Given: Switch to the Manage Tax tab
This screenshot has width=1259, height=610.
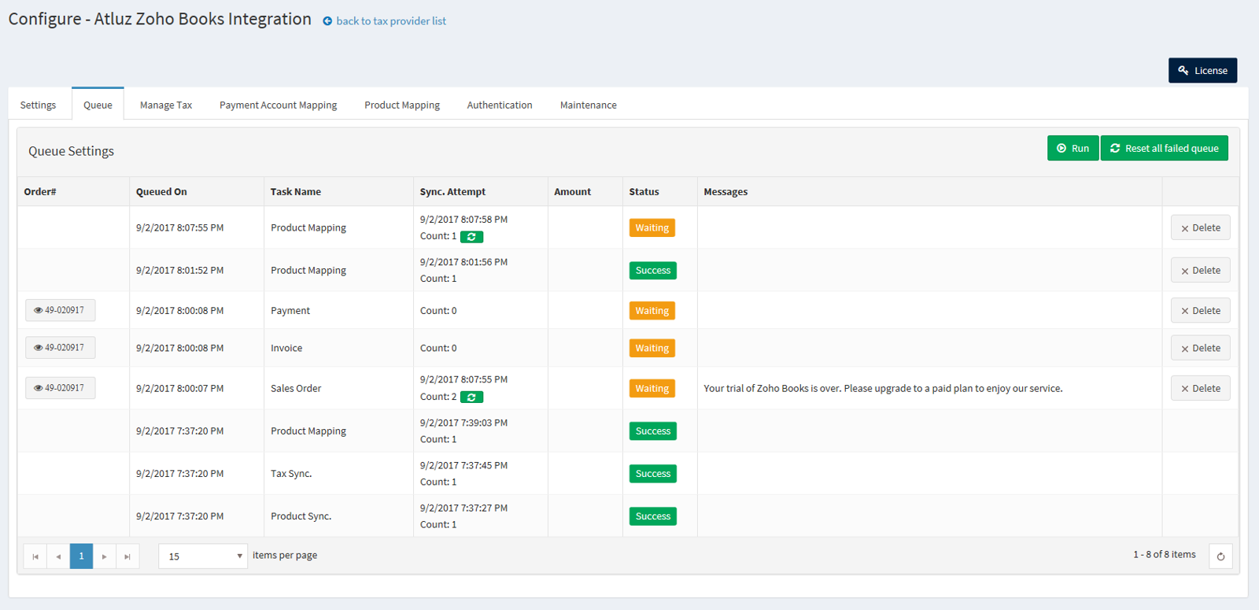Looking at the screenshot, I should pos(166,105).
